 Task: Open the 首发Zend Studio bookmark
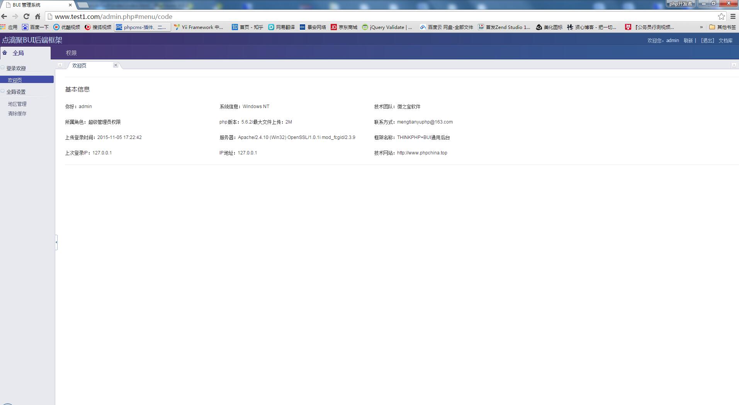tap(504, 27)
